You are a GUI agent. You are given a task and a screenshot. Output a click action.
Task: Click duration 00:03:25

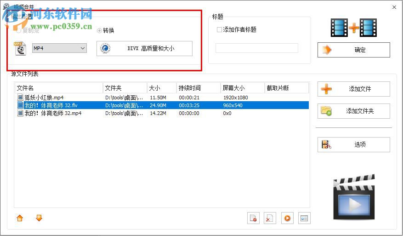pyautogui.click(x=189, y=105)
